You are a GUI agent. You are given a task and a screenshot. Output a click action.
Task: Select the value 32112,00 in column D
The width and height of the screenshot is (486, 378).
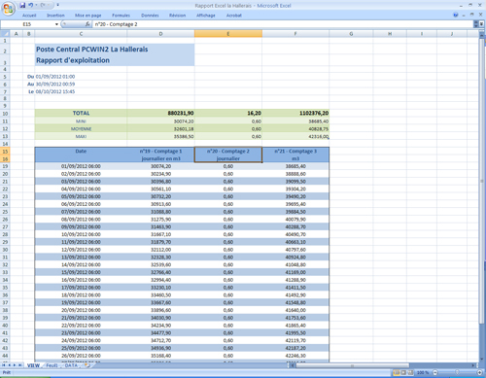[160, 250]
